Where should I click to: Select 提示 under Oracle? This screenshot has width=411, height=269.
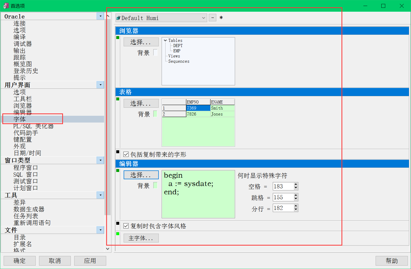[20, 78]
